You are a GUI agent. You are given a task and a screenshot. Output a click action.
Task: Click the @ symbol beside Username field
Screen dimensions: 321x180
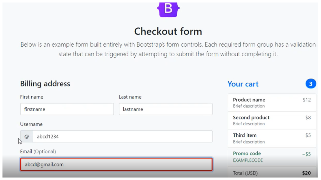(27, 136)
